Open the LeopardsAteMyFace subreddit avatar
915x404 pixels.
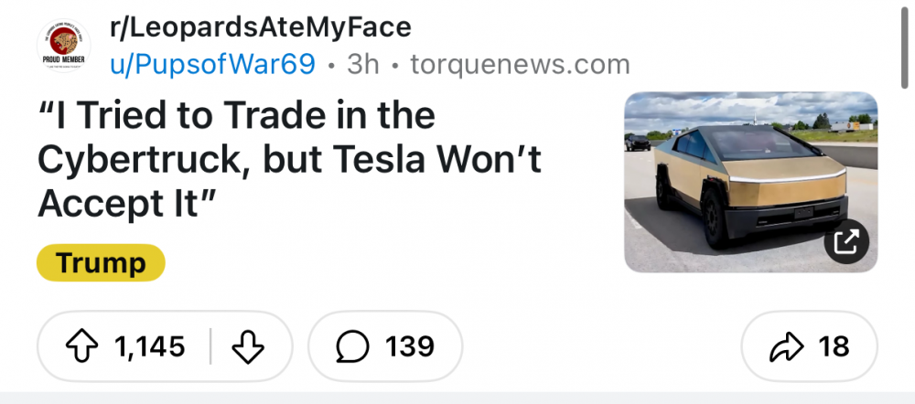[x=63, y=46]
